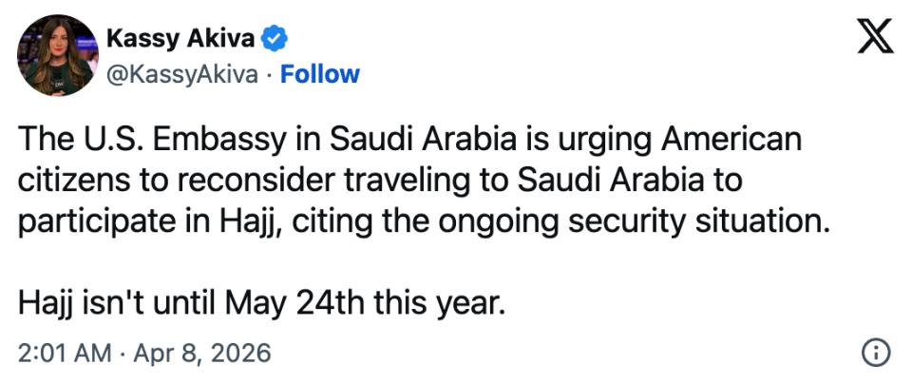Image resolution: width=912 pixels, height=384 pixels.
Task: Click the dot separator before Follow
Action: (269, 74)
